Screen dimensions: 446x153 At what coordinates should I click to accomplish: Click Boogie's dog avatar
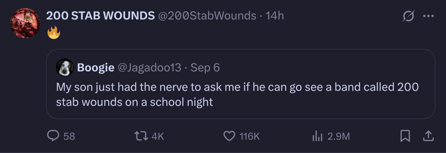(65, 68)
